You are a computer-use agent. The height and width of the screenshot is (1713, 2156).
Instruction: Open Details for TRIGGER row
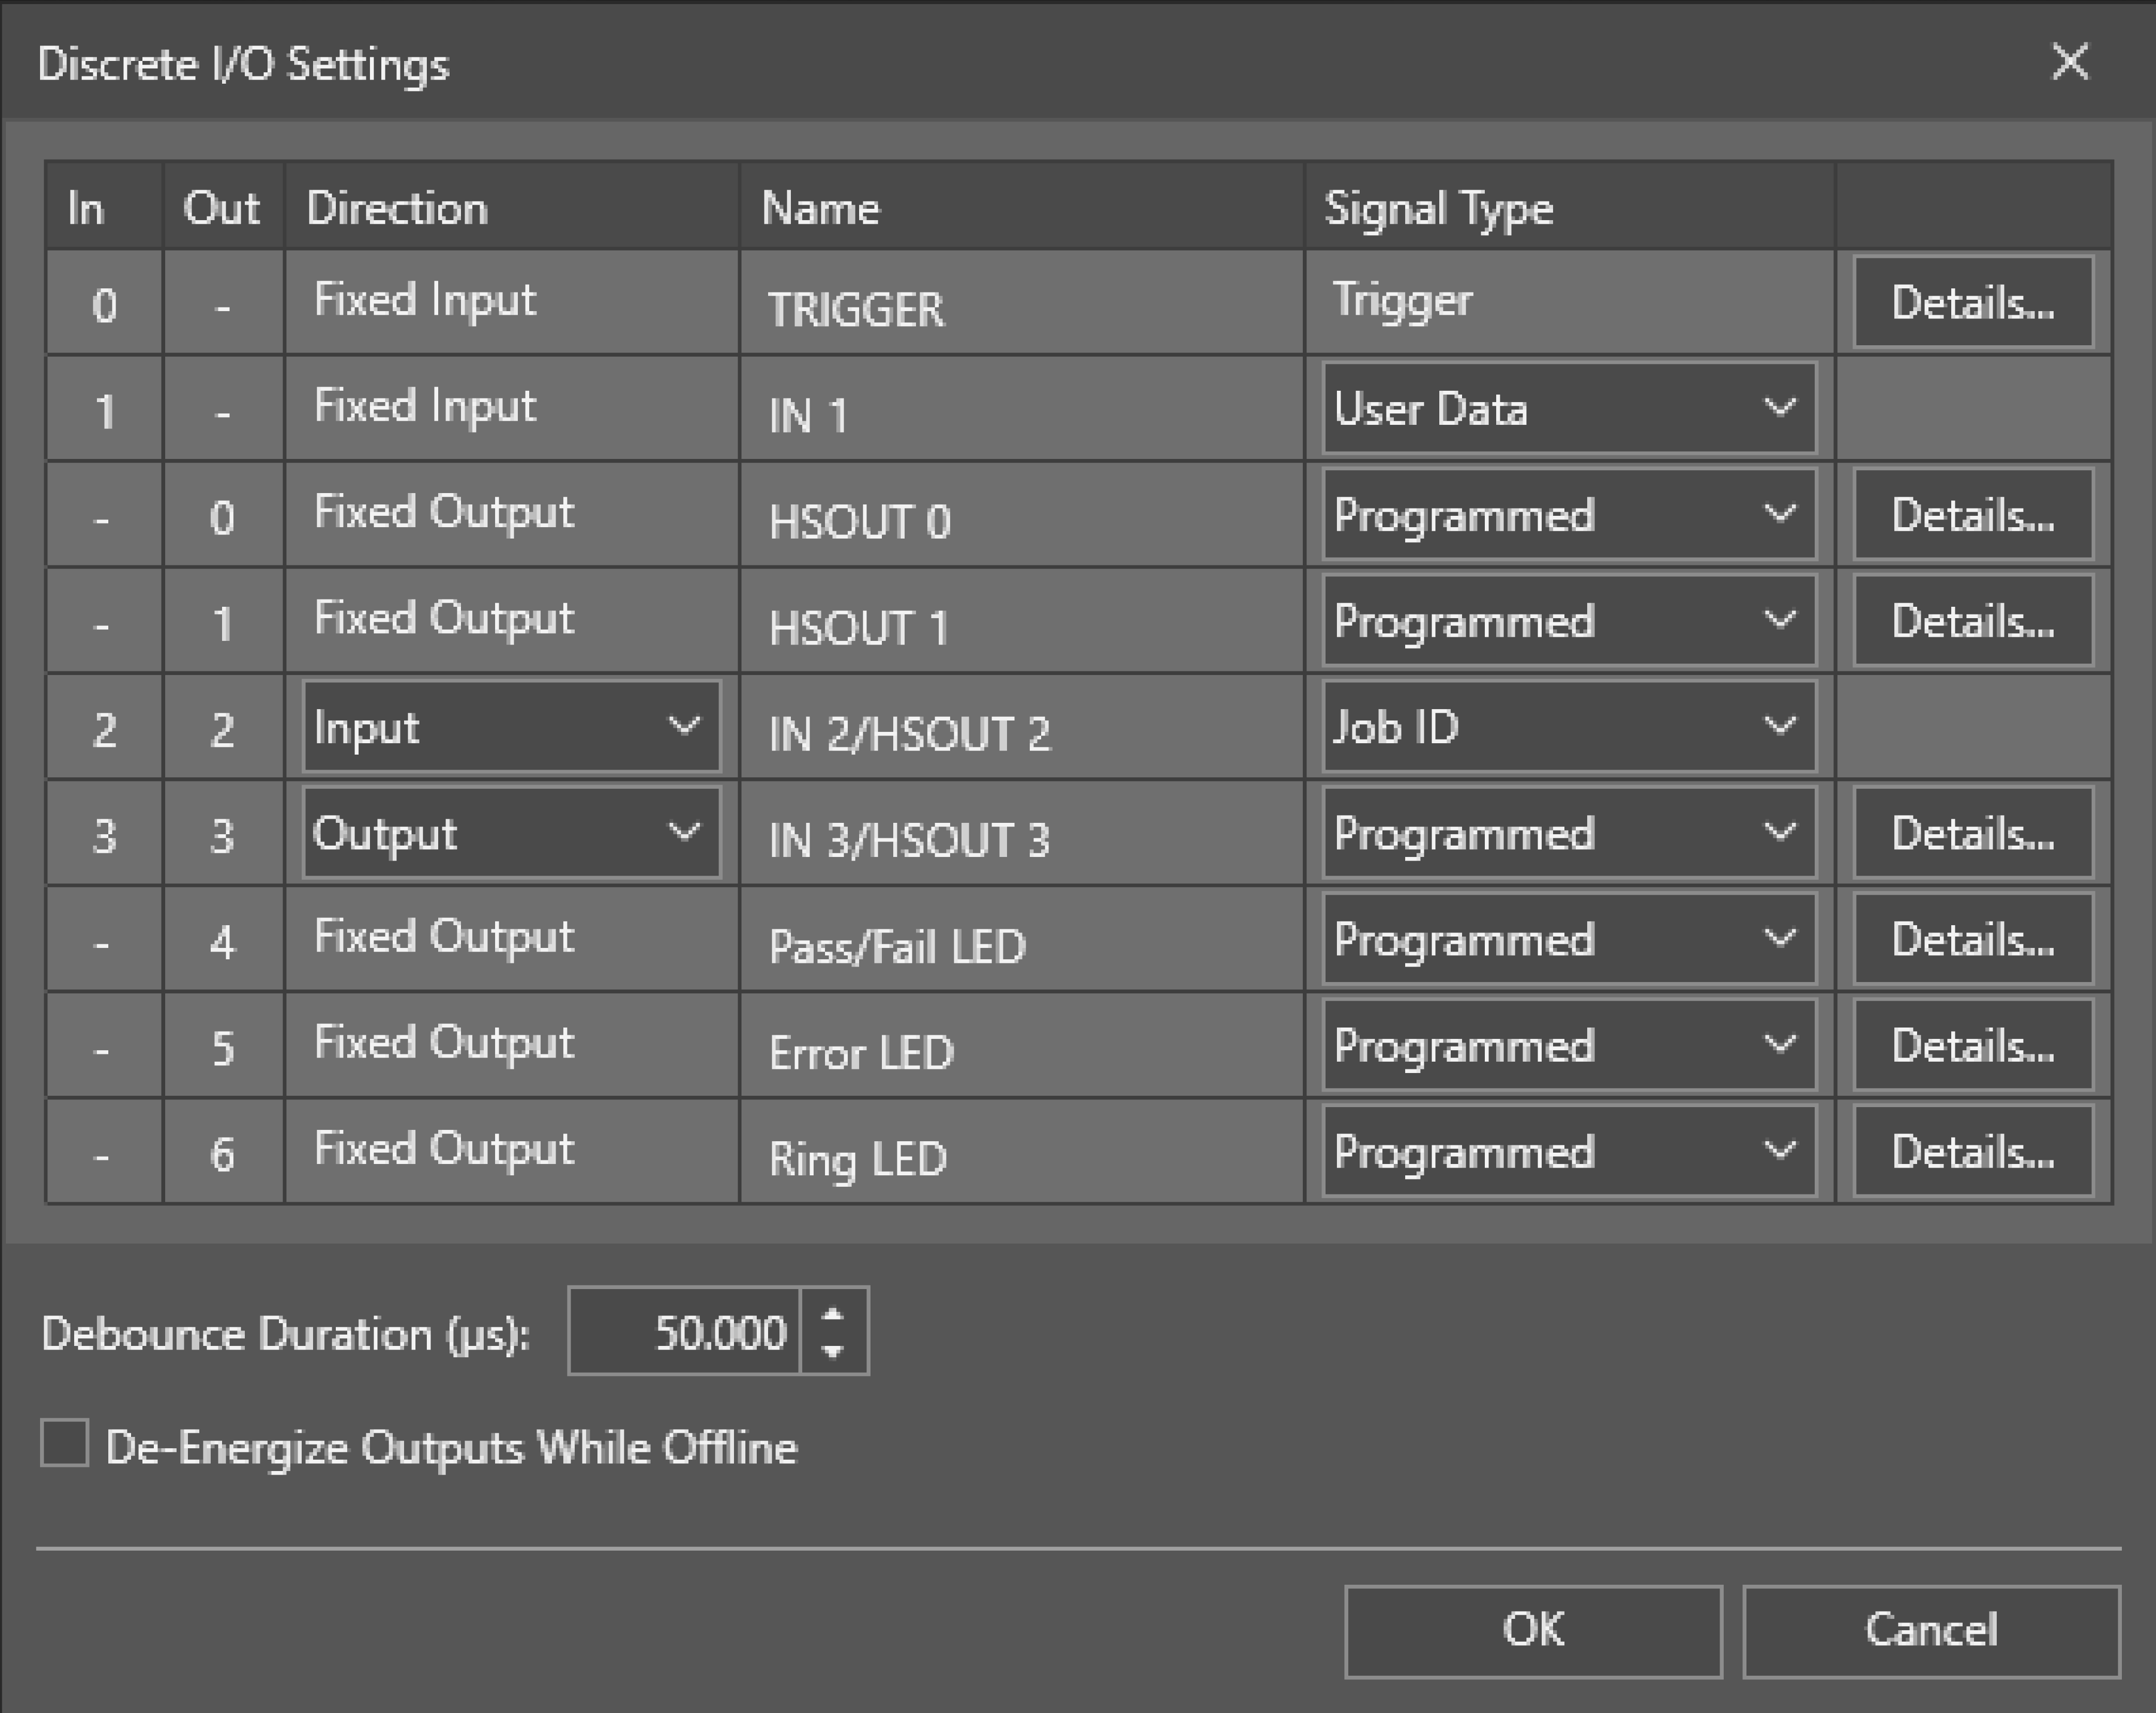(x=1972, y=303)
